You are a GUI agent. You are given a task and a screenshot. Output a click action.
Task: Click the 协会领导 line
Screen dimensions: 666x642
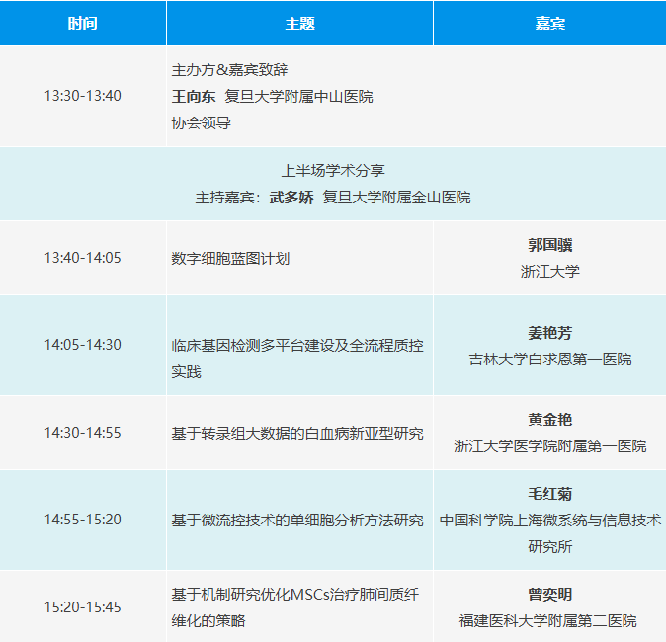201,123
